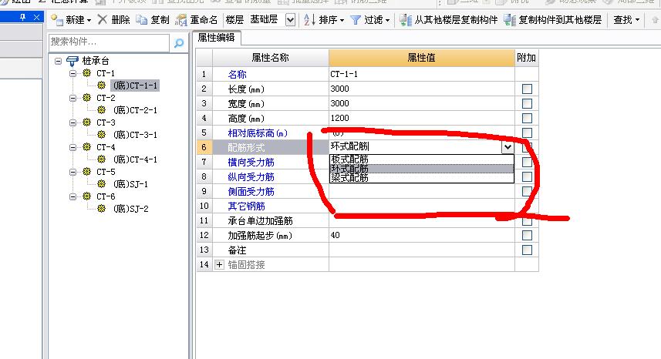Switch to the 属性编辑 tab
Screen dimensions: 661x359
point(216,38)
